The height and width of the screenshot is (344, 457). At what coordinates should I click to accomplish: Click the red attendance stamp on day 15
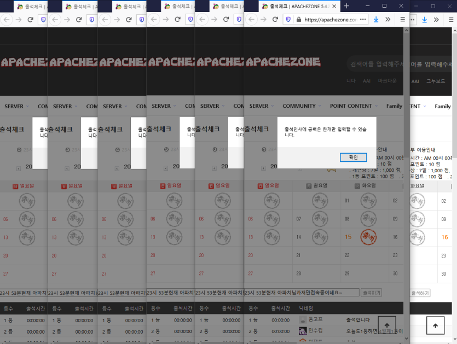pyautogui.click(x=368, y=237)
